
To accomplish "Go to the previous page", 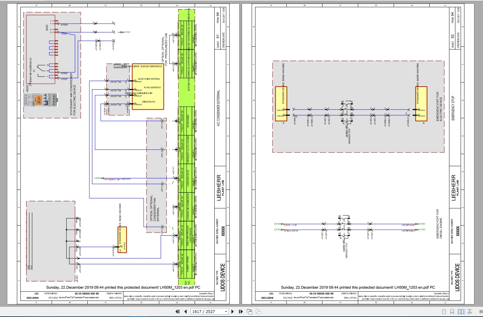I will [185, 311].
